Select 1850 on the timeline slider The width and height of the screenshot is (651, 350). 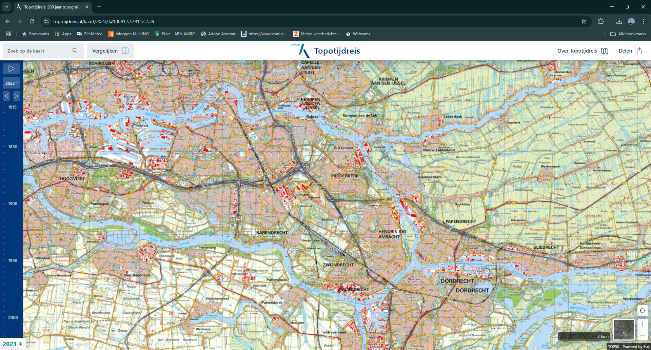pyautogui.click(x=13, y=147)
